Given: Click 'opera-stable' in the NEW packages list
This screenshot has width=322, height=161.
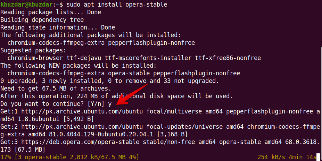Looking at the screenshot, I should pyautogui.click(x=129, y=74).
